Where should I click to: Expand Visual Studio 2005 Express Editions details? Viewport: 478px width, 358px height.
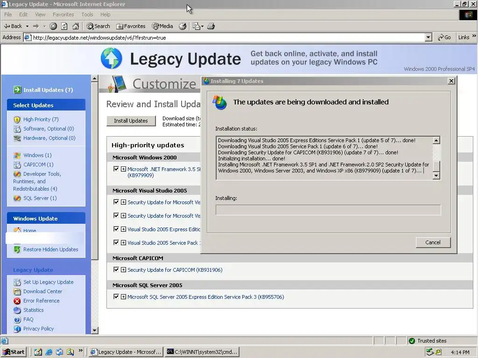(123, 229)
